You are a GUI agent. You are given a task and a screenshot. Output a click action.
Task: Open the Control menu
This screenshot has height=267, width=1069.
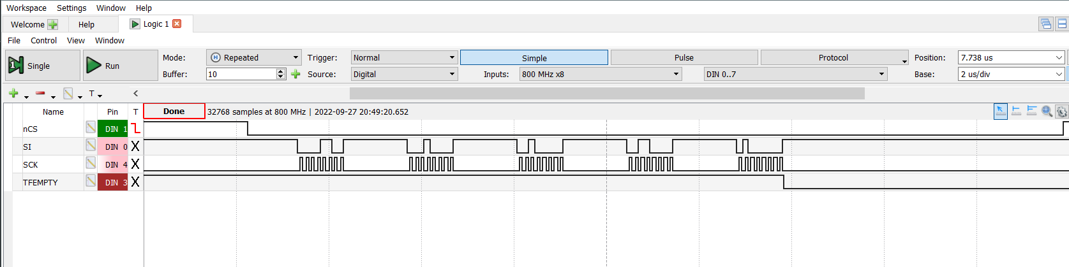[43, 40]
